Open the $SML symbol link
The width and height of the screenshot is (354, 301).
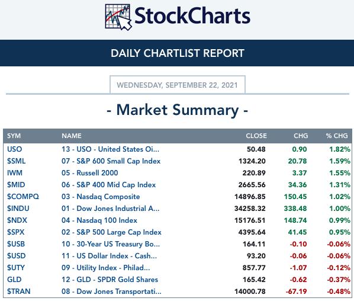tap(16, 161)
